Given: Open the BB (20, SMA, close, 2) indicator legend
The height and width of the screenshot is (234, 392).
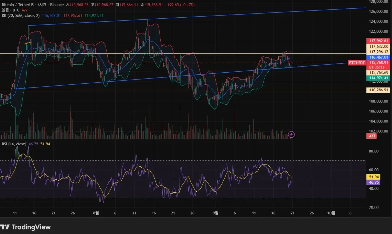Looking at the screenshot, I should click(x=21, y=15).
